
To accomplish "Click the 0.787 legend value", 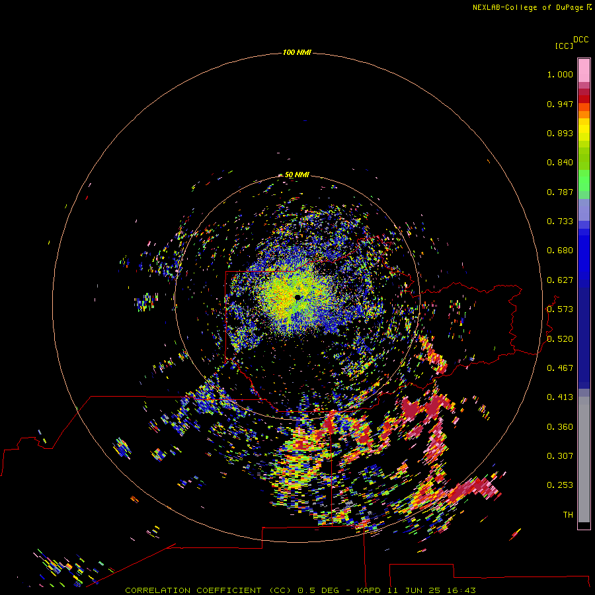I will [x=560, y=192].
